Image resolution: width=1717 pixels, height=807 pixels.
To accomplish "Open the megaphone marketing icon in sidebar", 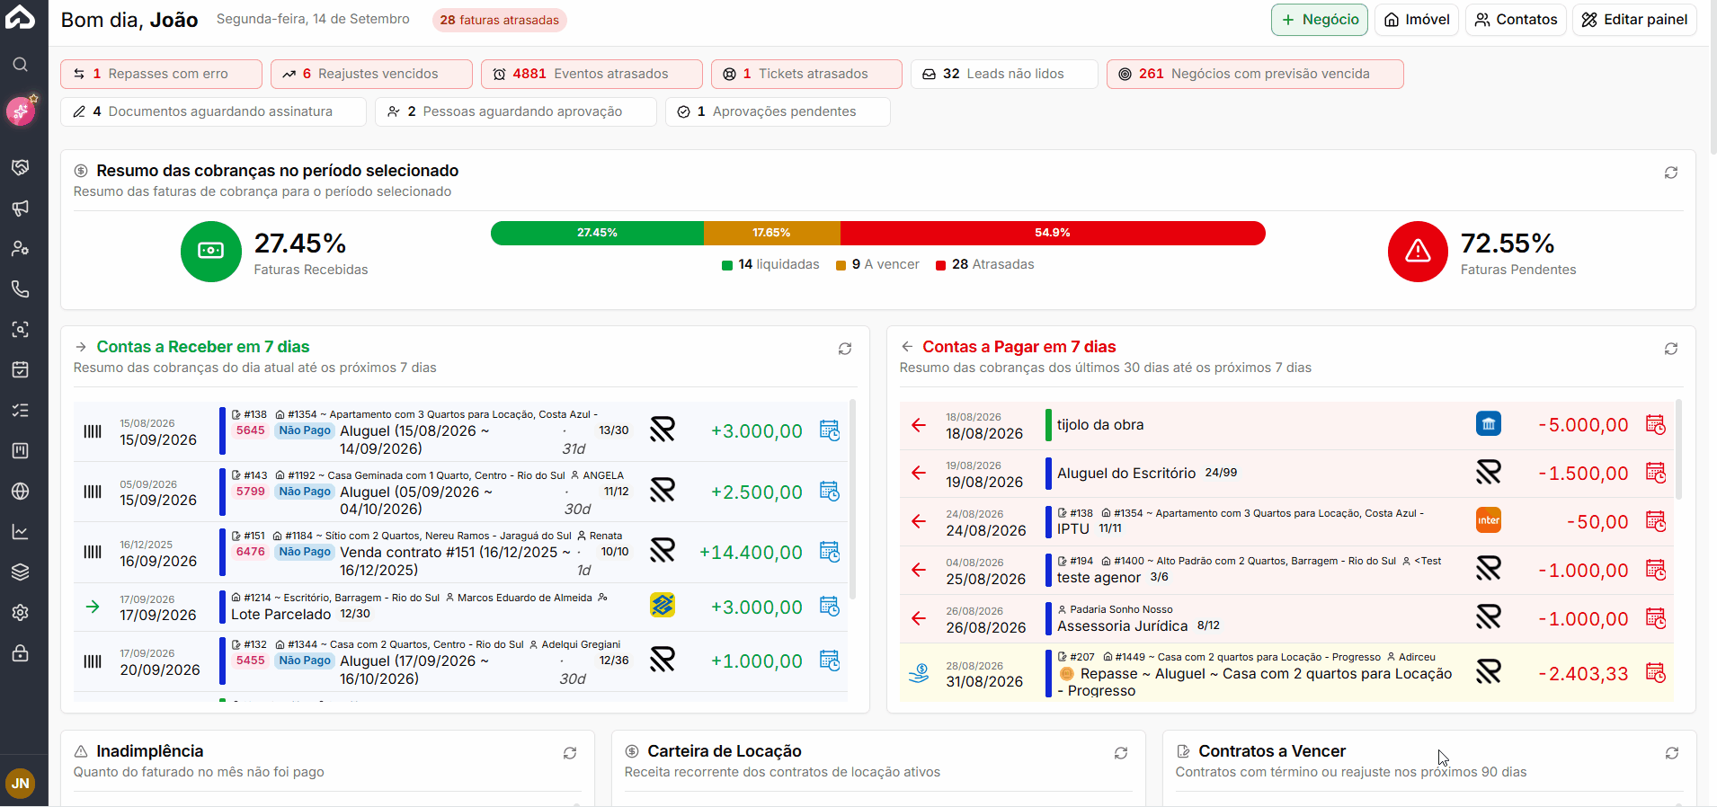I will pos(20,208).
